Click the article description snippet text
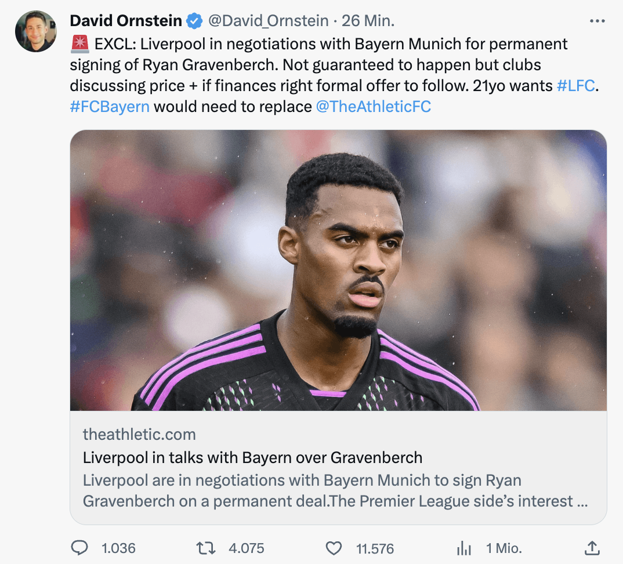The width and height of the screenshot is (623, 564). tap(335, 491)
